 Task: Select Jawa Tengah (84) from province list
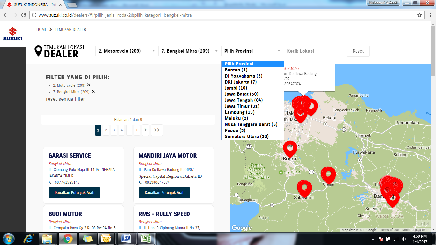244,100
